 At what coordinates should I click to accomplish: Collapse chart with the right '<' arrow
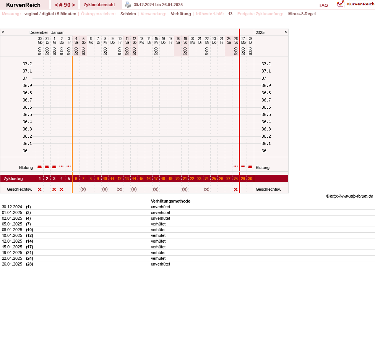click(285, 32)
